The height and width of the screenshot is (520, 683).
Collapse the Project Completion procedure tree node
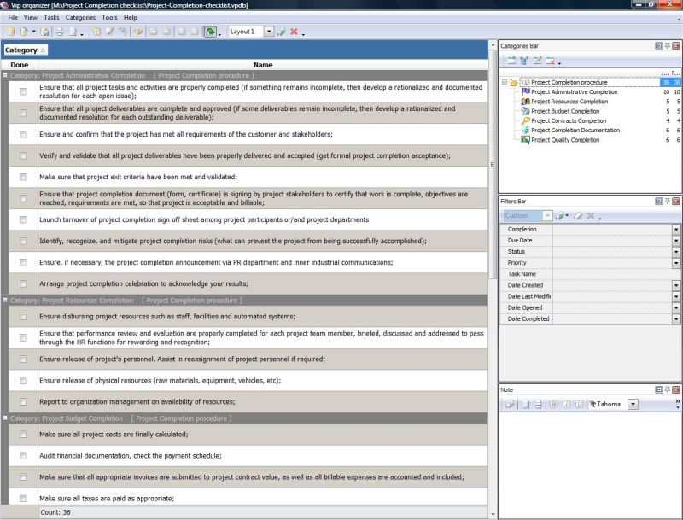coord(505,82)
